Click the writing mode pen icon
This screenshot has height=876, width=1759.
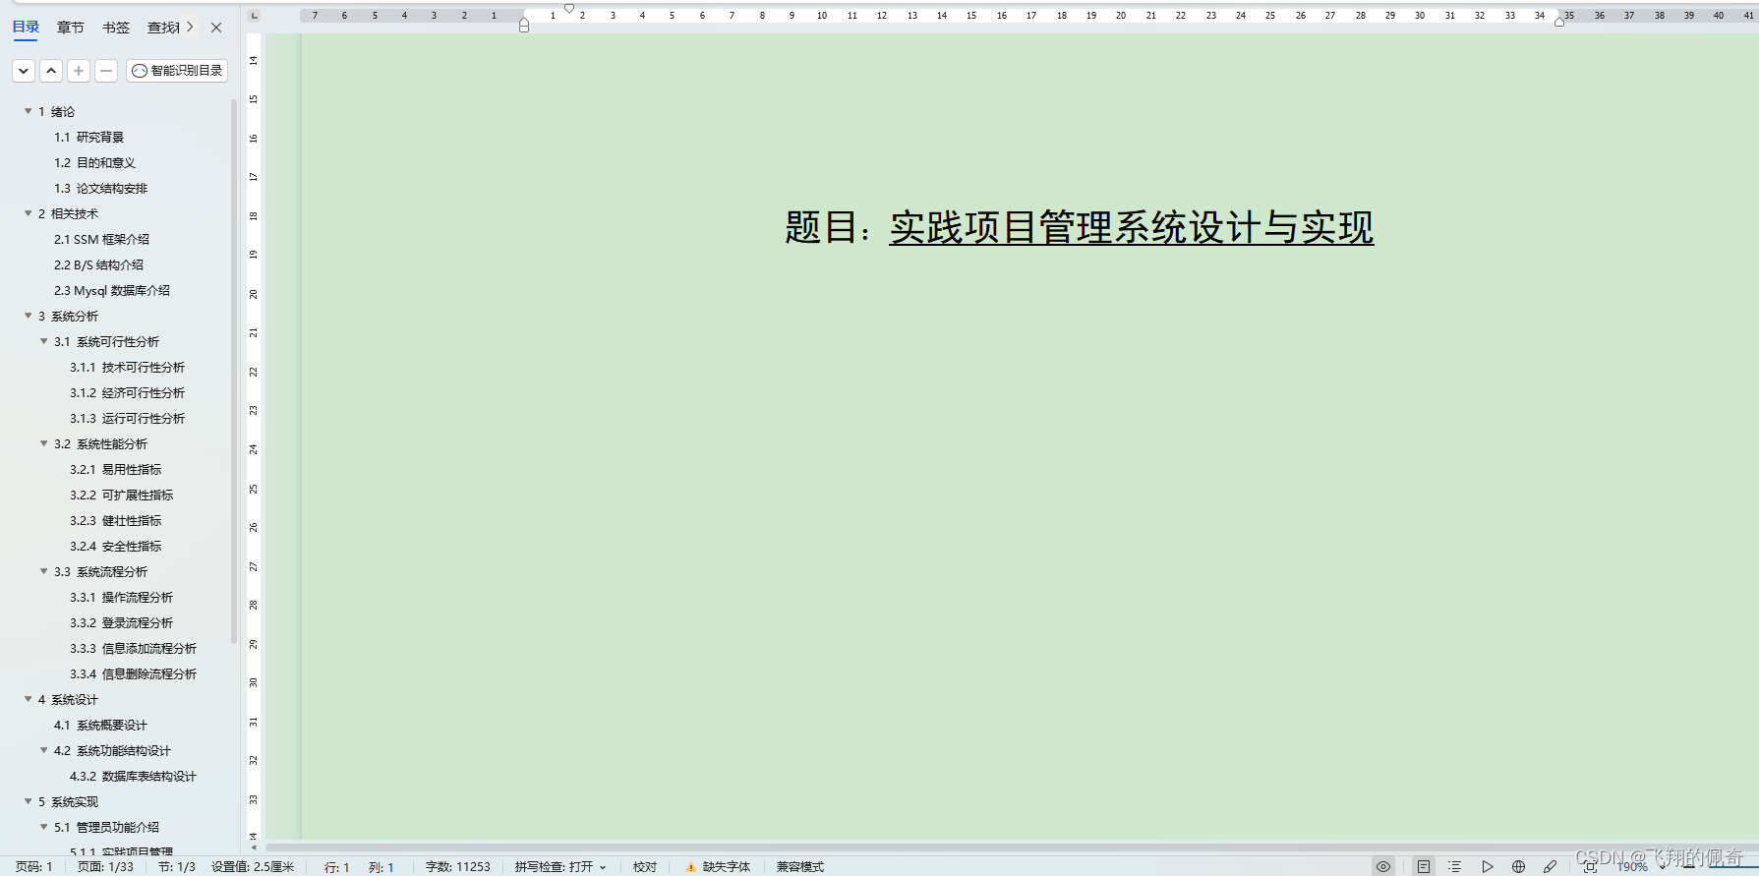(1551, 866)
